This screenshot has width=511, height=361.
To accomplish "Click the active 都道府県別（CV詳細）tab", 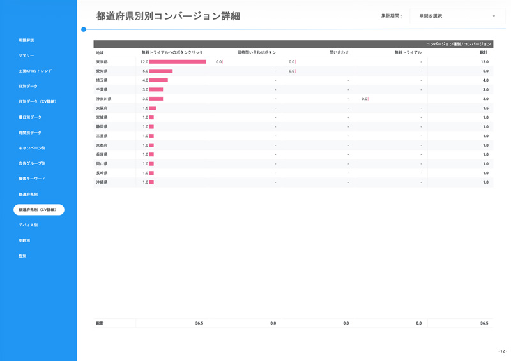I will (39, 209).
